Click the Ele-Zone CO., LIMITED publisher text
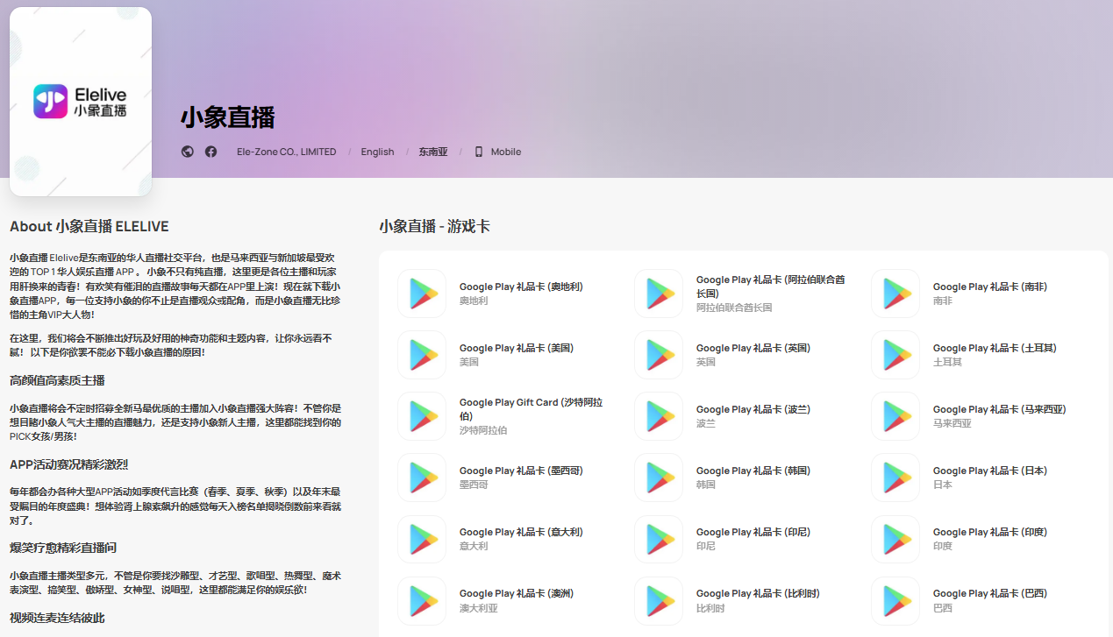Screen dimensions: 1113x637 click(x=286, y=152)
